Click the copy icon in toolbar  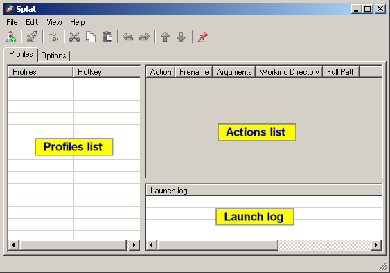tap(91, 37)
